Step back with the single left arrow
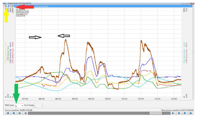 25,113
